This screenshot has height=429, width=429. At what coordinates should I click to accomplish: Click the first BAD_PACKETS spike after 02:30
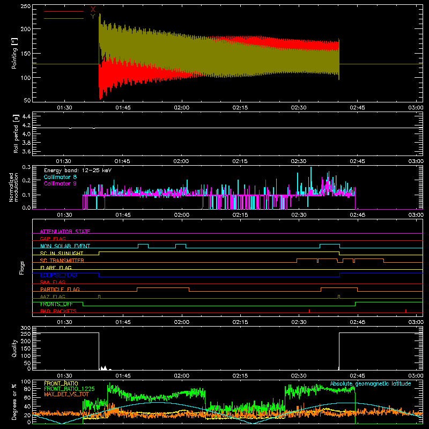[309, 311]
